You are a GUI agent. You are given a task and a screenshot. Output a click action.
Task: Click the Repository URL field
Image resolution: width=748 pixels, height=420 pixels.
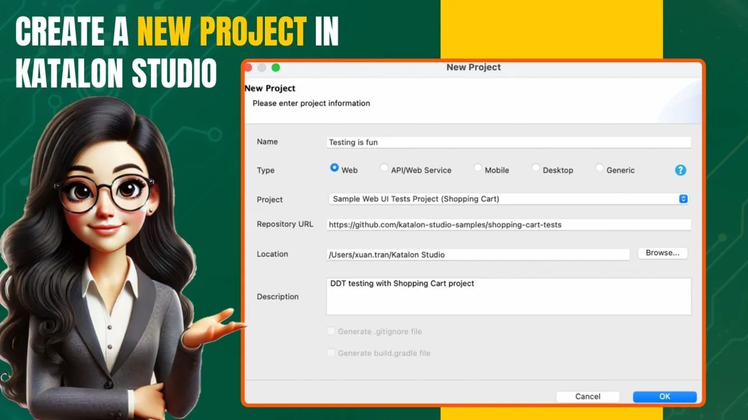pyautogui.click(x=509, y=224)
